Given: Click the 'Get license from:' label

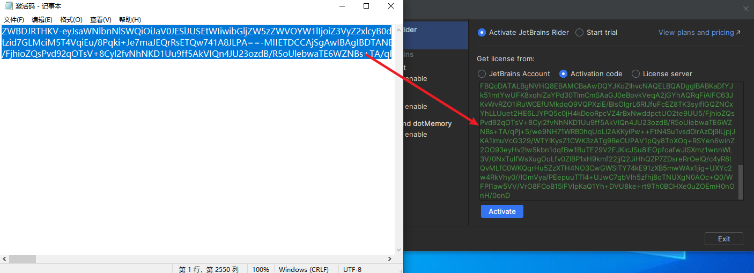Looking at the screenshot, I should 506,58.
